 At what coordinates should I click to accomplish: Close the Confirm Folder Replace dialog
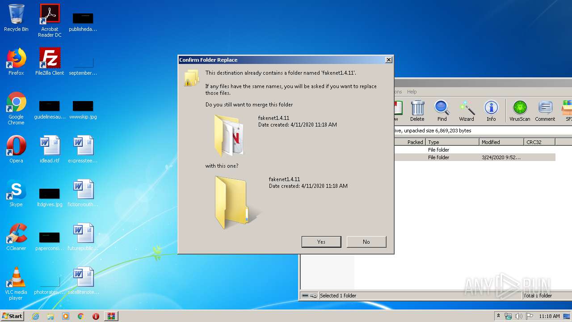(x=389, y=59)
